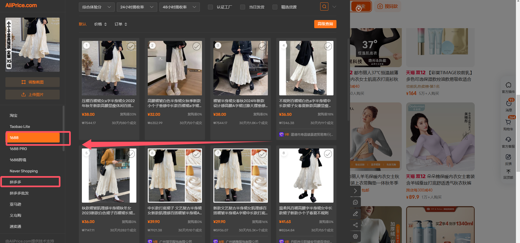Viewport: 520px width, 243px height.
Task: Click the pencil edit icon on panel
Action: tap(355, 214)
